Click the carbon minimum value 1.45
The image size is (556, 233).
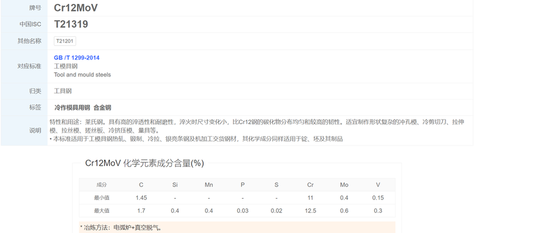coord(141,198)
